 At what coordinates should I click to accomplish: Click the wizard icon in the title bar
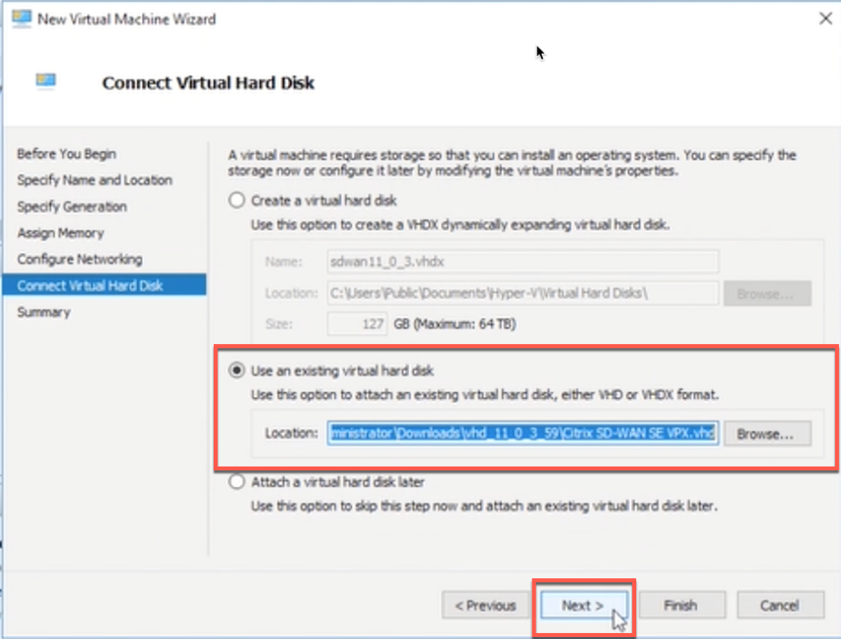[x=22, y=19]
